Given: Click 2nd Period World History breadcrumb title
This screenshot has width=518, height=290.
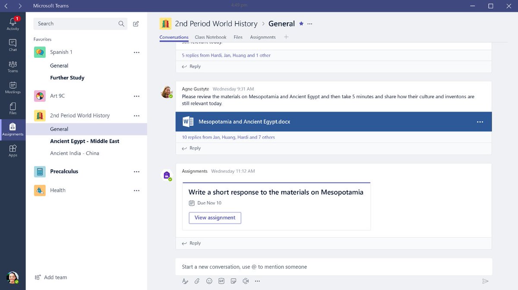Looking at the screenshot, I should coord(216,24).
